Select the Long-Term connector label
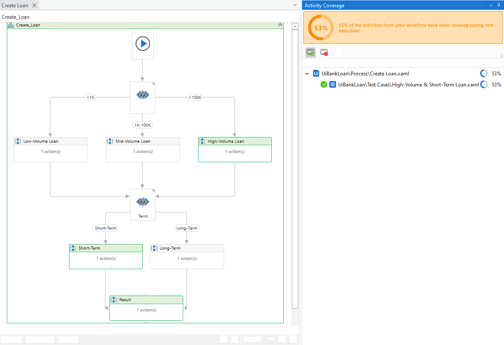 tap(187, 228)
